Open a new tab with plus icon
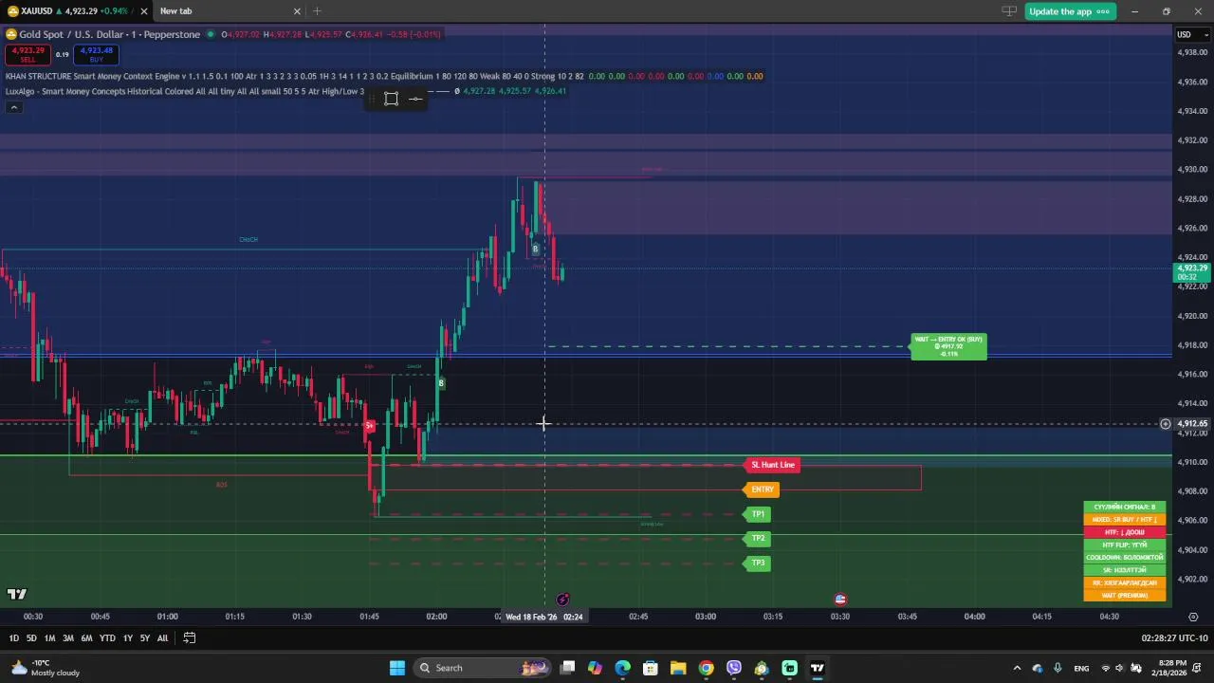The image size is (1214, 683). [317, 11]
